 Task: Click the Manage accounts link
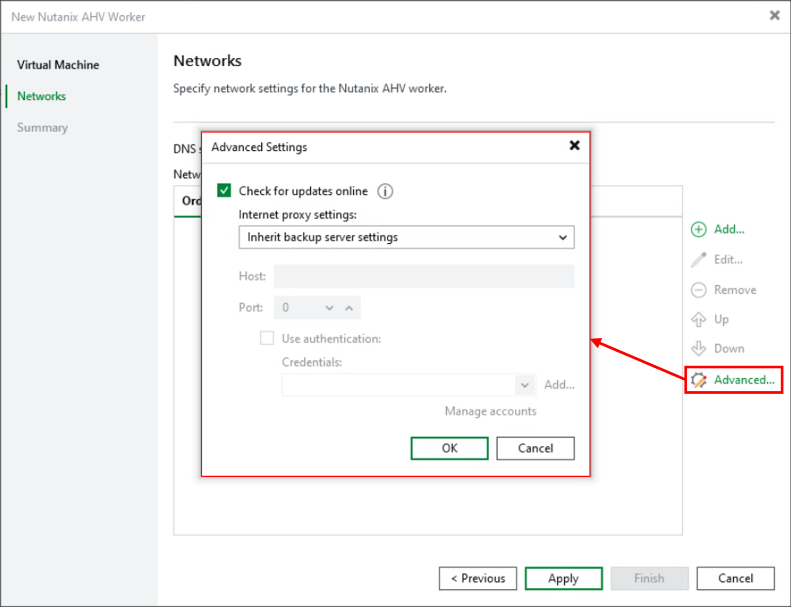click(x=490, y=411)
